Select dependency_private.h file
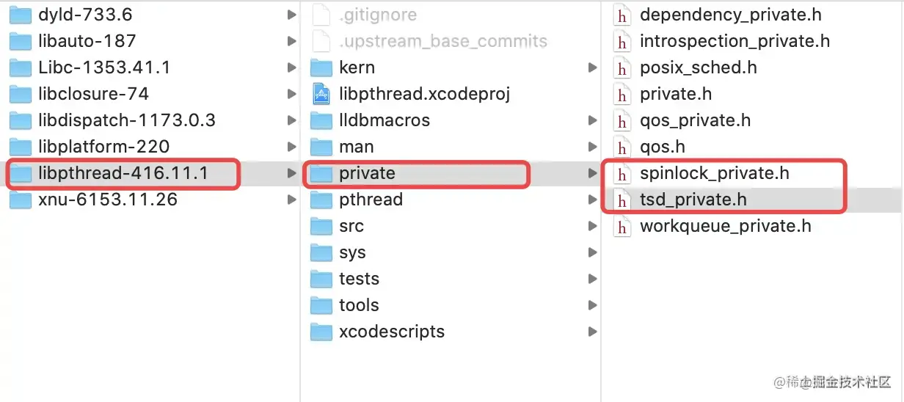 point(730,15)
